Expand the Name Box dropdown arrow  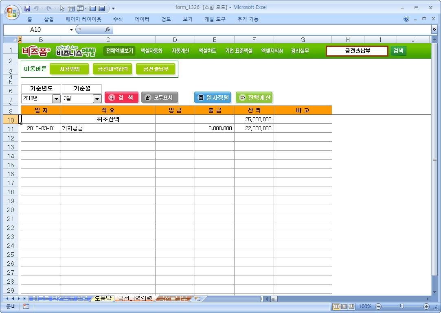[72, 29]
